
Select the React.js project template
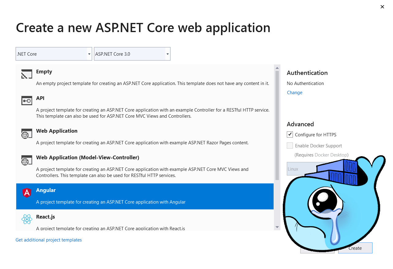[145, 220]
